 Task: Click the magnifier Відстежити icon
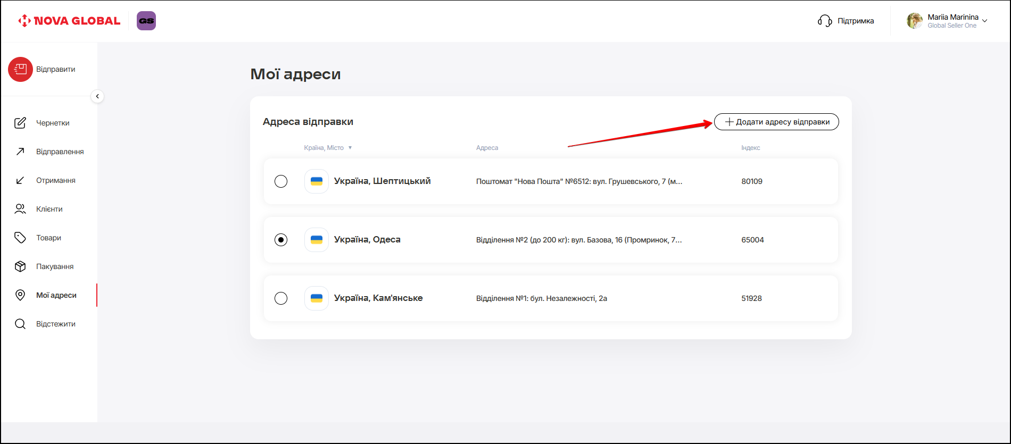(20, 324)
